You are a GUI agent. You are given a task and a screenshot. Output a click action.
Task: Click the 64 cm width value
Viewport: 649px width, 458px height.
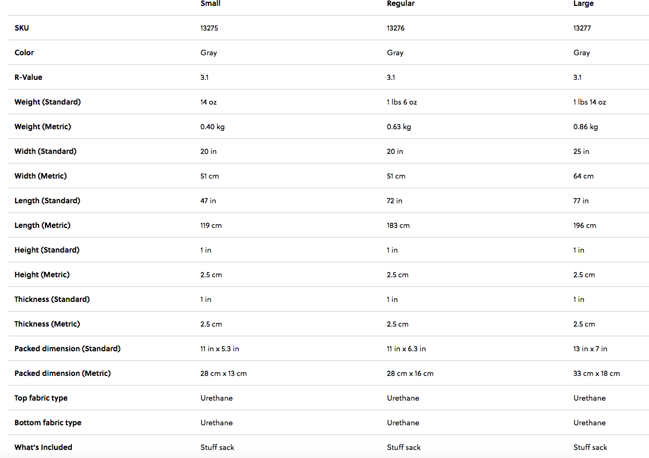(x=583, y=176)
